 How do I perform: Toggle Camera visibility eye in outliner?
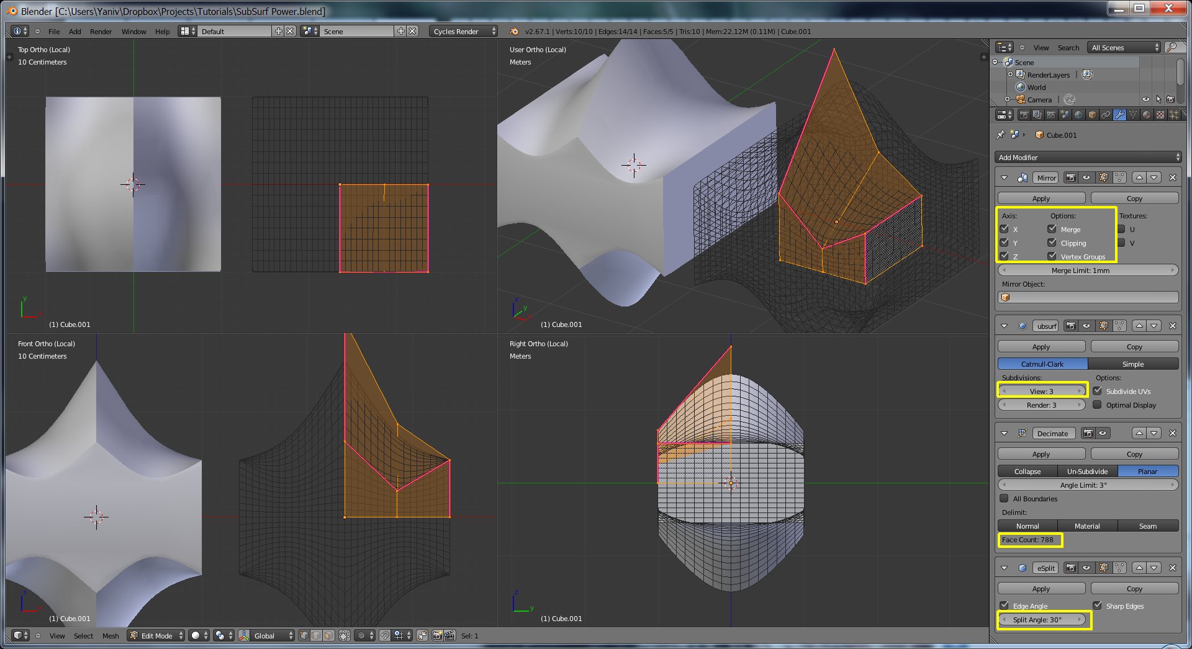[1145, 99]
